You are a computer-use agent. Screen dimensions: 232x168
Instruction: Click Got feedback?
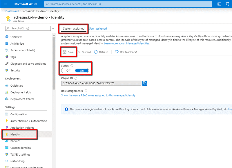click(126, 52)
